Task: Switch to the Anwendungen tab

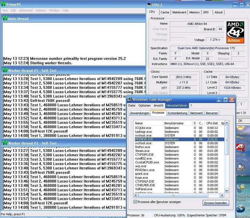Action: (140, 113)
